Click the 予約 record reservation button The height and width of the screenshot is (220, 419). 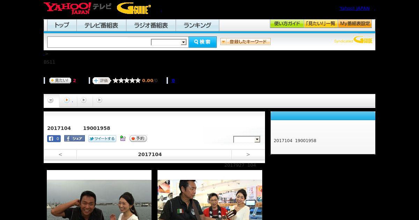pyautogui.click(x=138, y=139)
